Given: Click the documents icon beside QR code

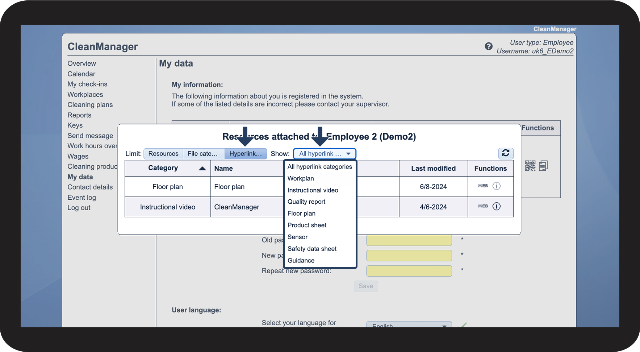Looking at the screenshot, I should (543, 166).
